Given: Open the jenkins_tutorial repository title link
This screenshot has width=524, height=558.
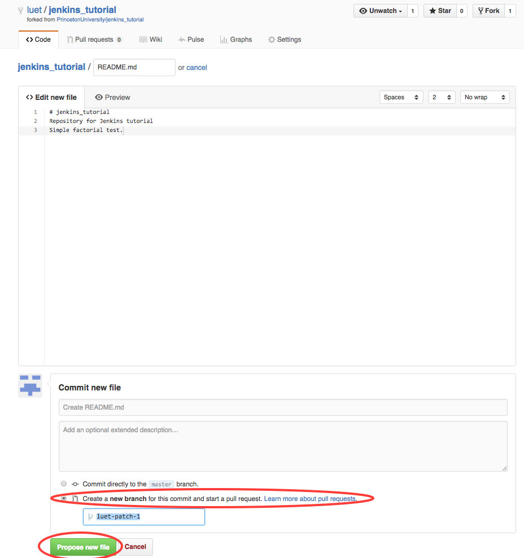Looking at the screenshot, I should pos(82,10).
